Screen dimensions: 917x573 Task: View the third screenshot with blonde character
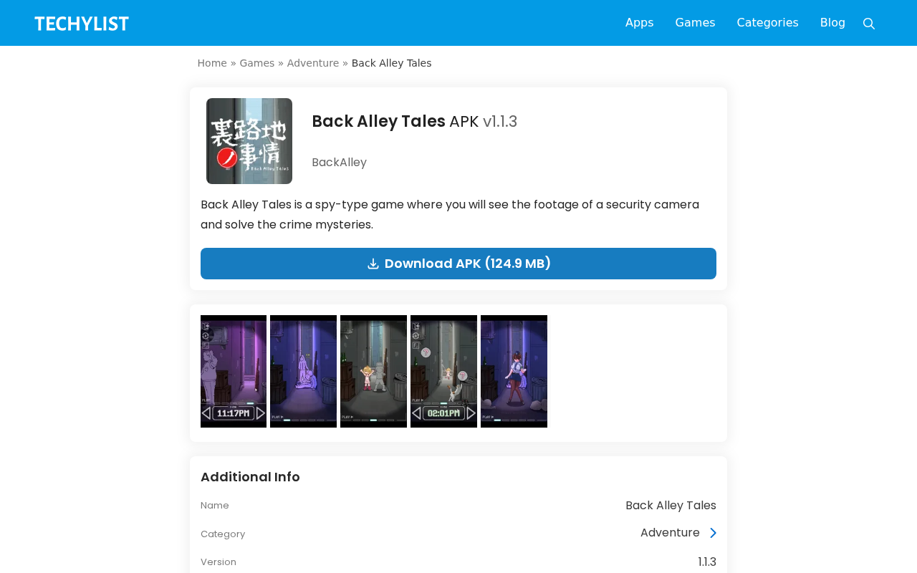pos(373,371)
